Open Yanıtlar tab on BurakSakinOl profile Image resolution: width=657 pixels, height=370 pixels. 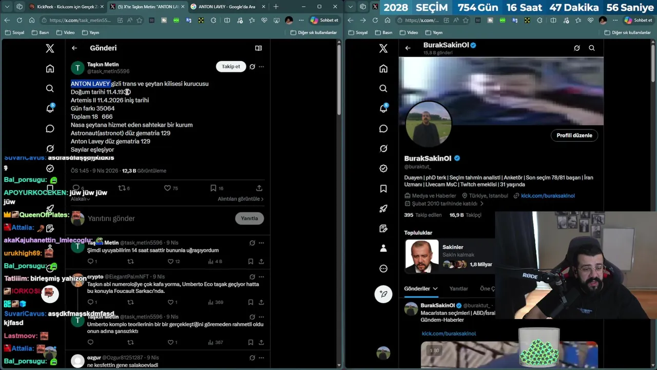coord(458,288)
